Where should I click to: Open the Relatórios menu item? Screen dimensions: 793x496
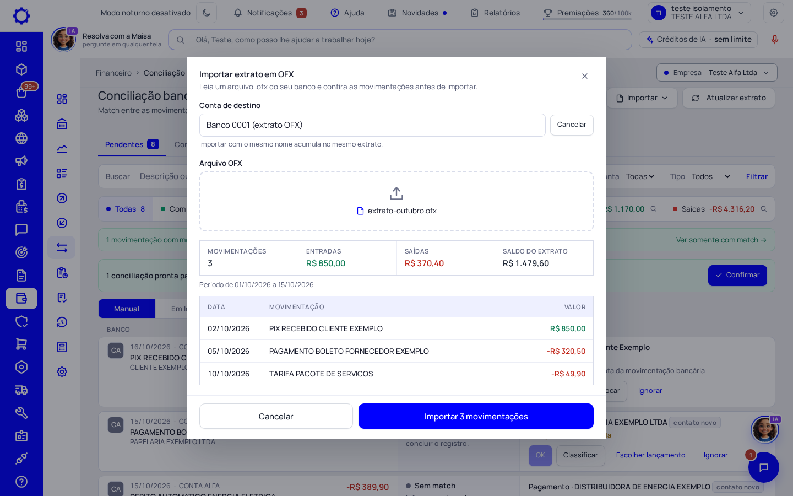coord(496,13)
